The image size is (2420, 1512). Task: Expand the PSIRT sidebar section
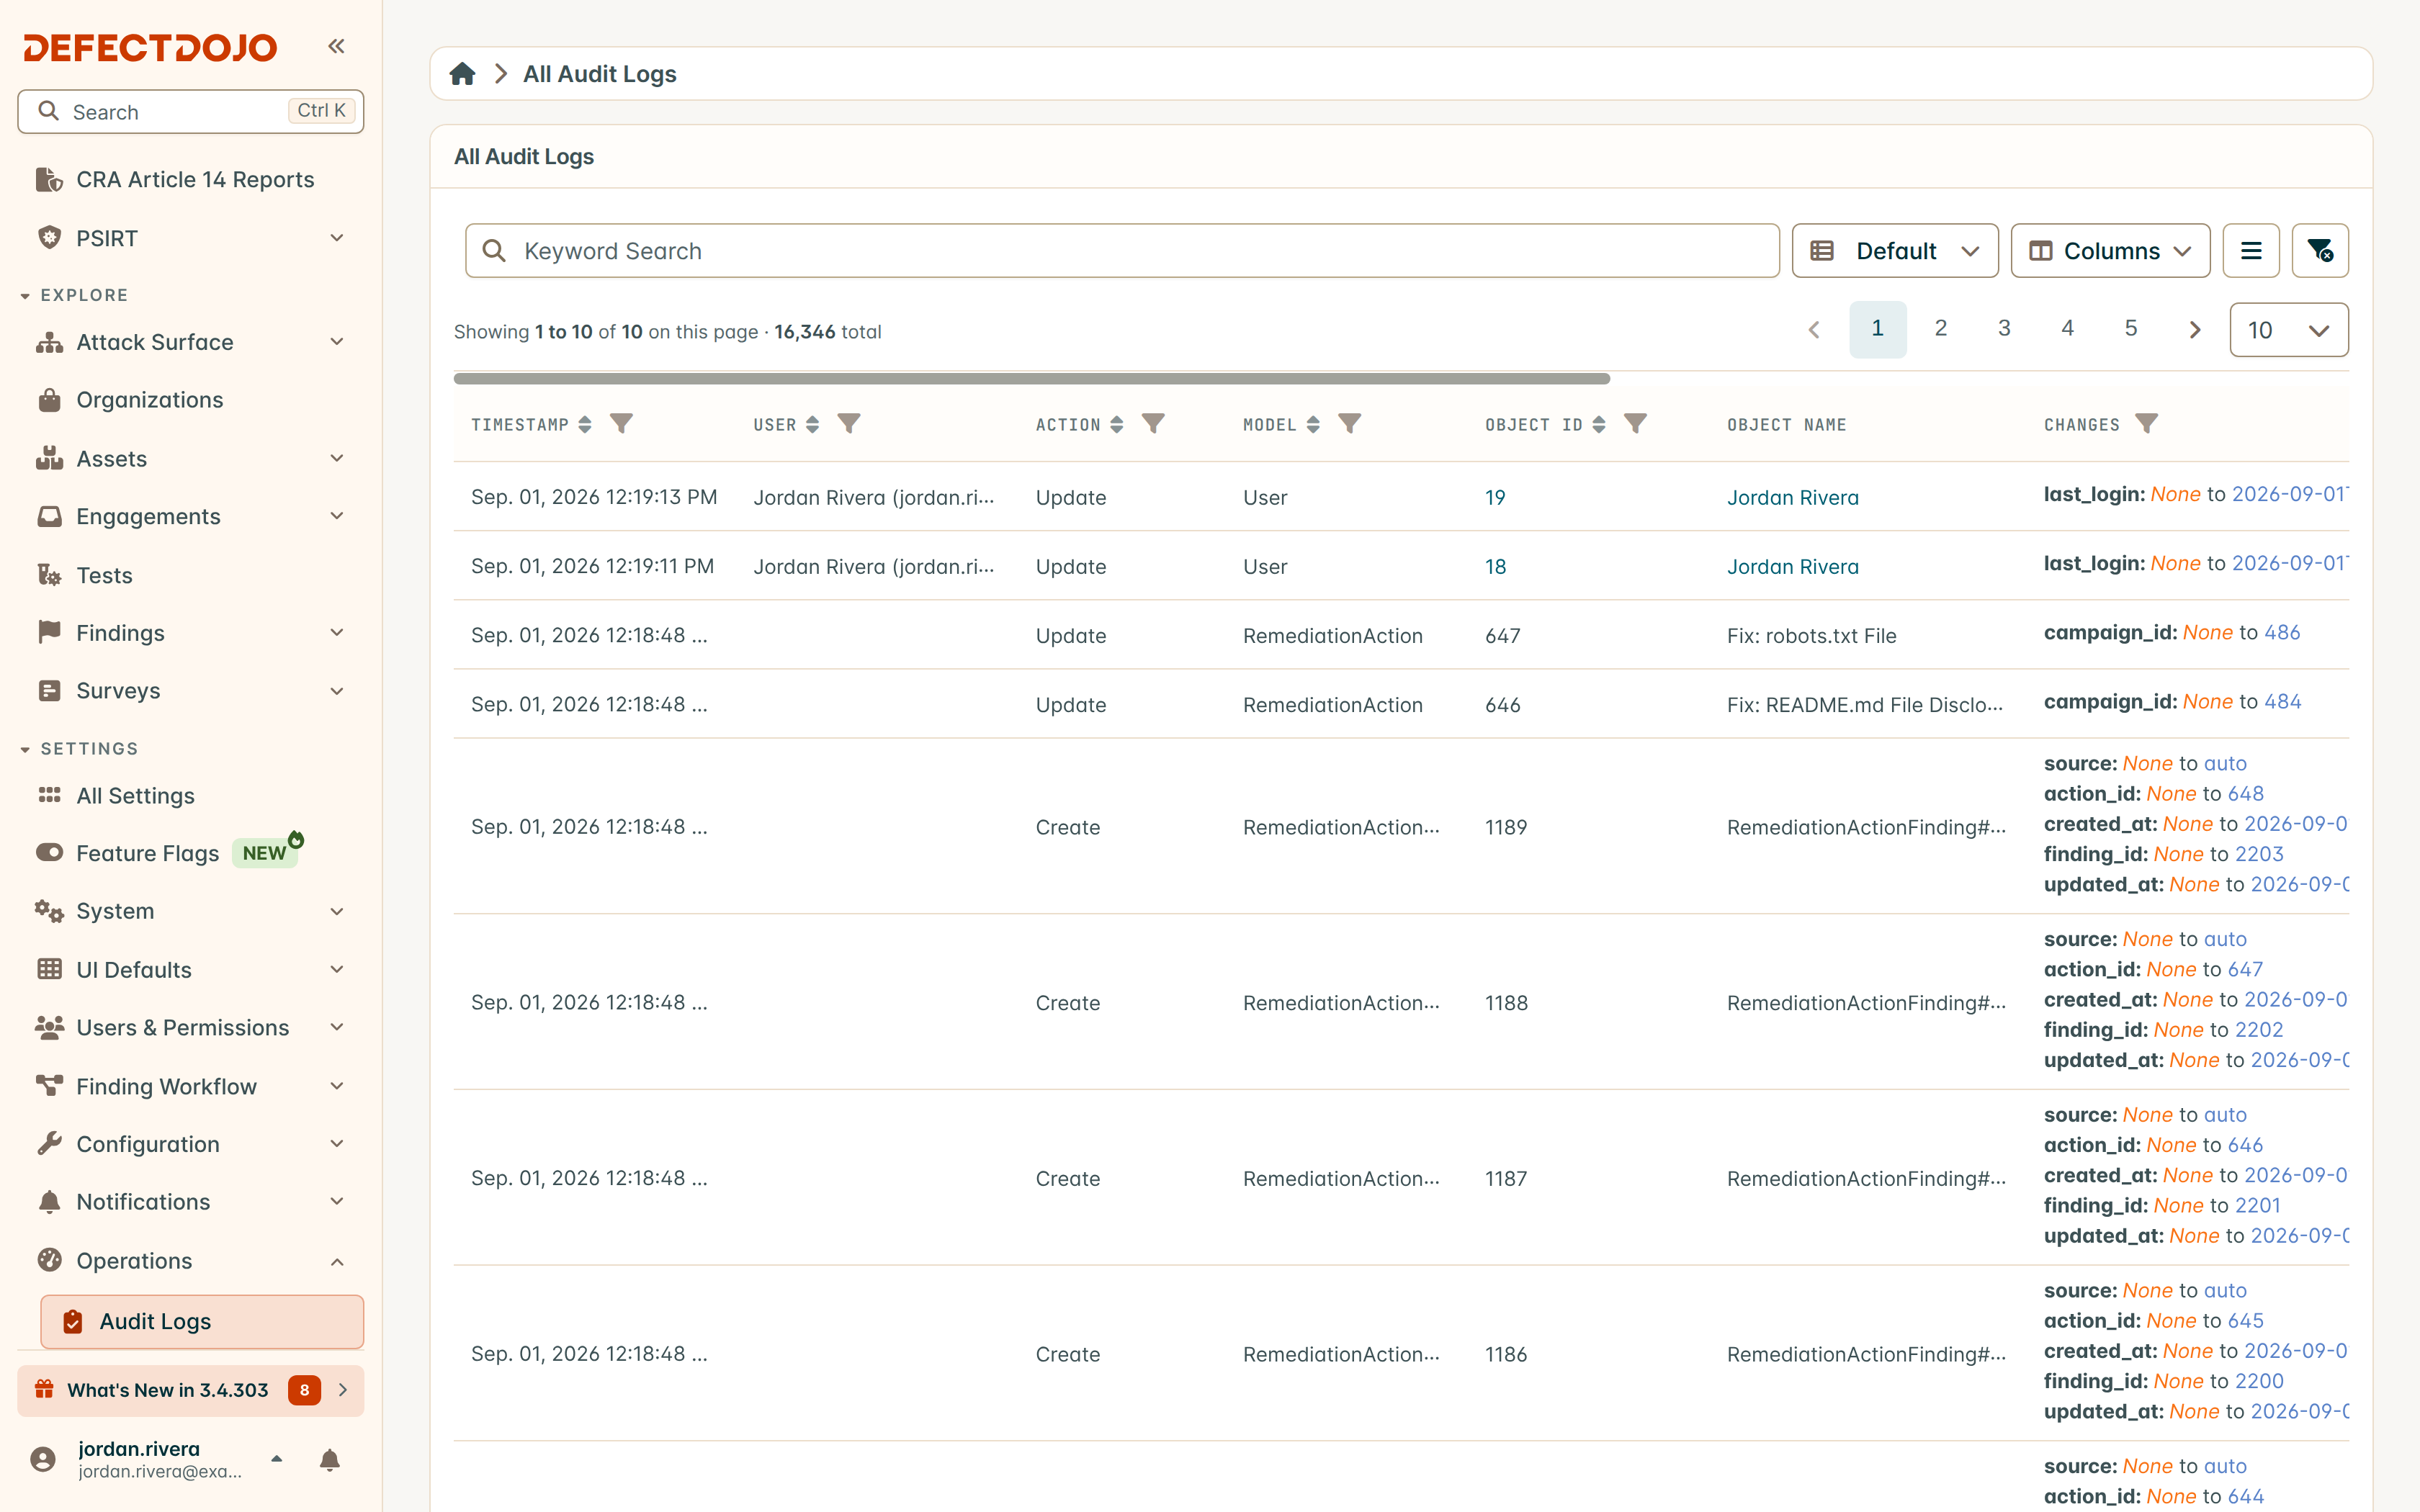coord(191,238)
